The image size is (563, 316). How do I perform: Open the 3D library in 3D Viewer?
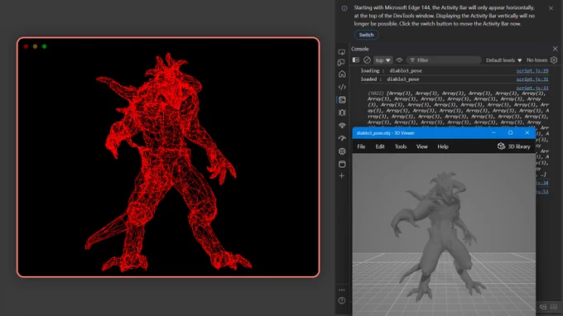point(514,146)
